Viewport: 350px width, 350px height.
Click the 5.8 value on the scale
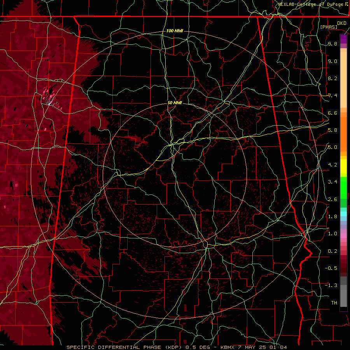pyautogui.click(x=332, y=130)
